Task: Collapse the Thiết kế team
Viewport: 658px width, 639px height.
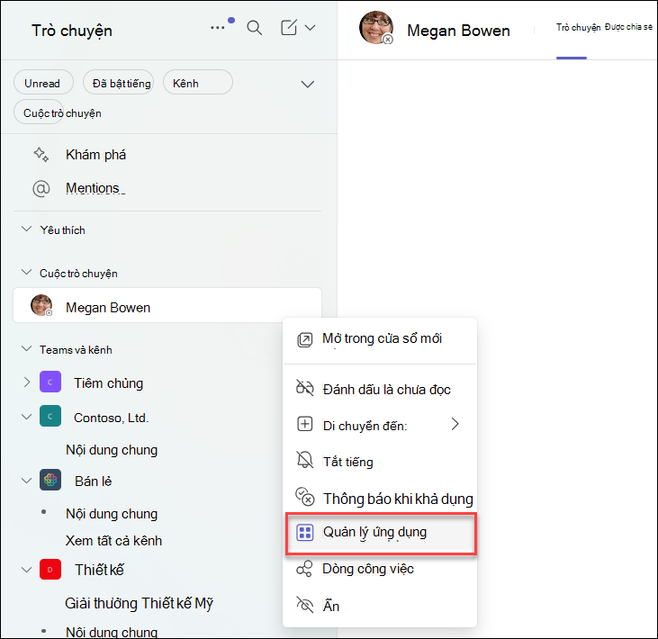Action: tap(26, 570)
